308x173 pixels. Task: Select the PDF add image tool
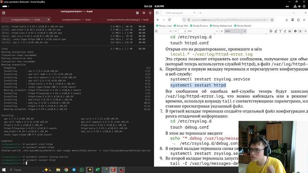(290, 31)
